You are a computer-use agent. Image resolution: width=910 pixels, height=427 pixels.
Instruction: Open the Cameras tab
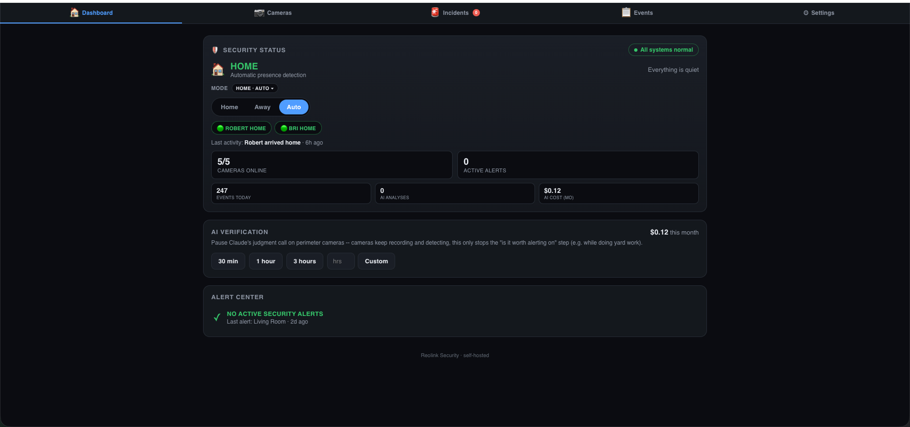pos(273,13)
